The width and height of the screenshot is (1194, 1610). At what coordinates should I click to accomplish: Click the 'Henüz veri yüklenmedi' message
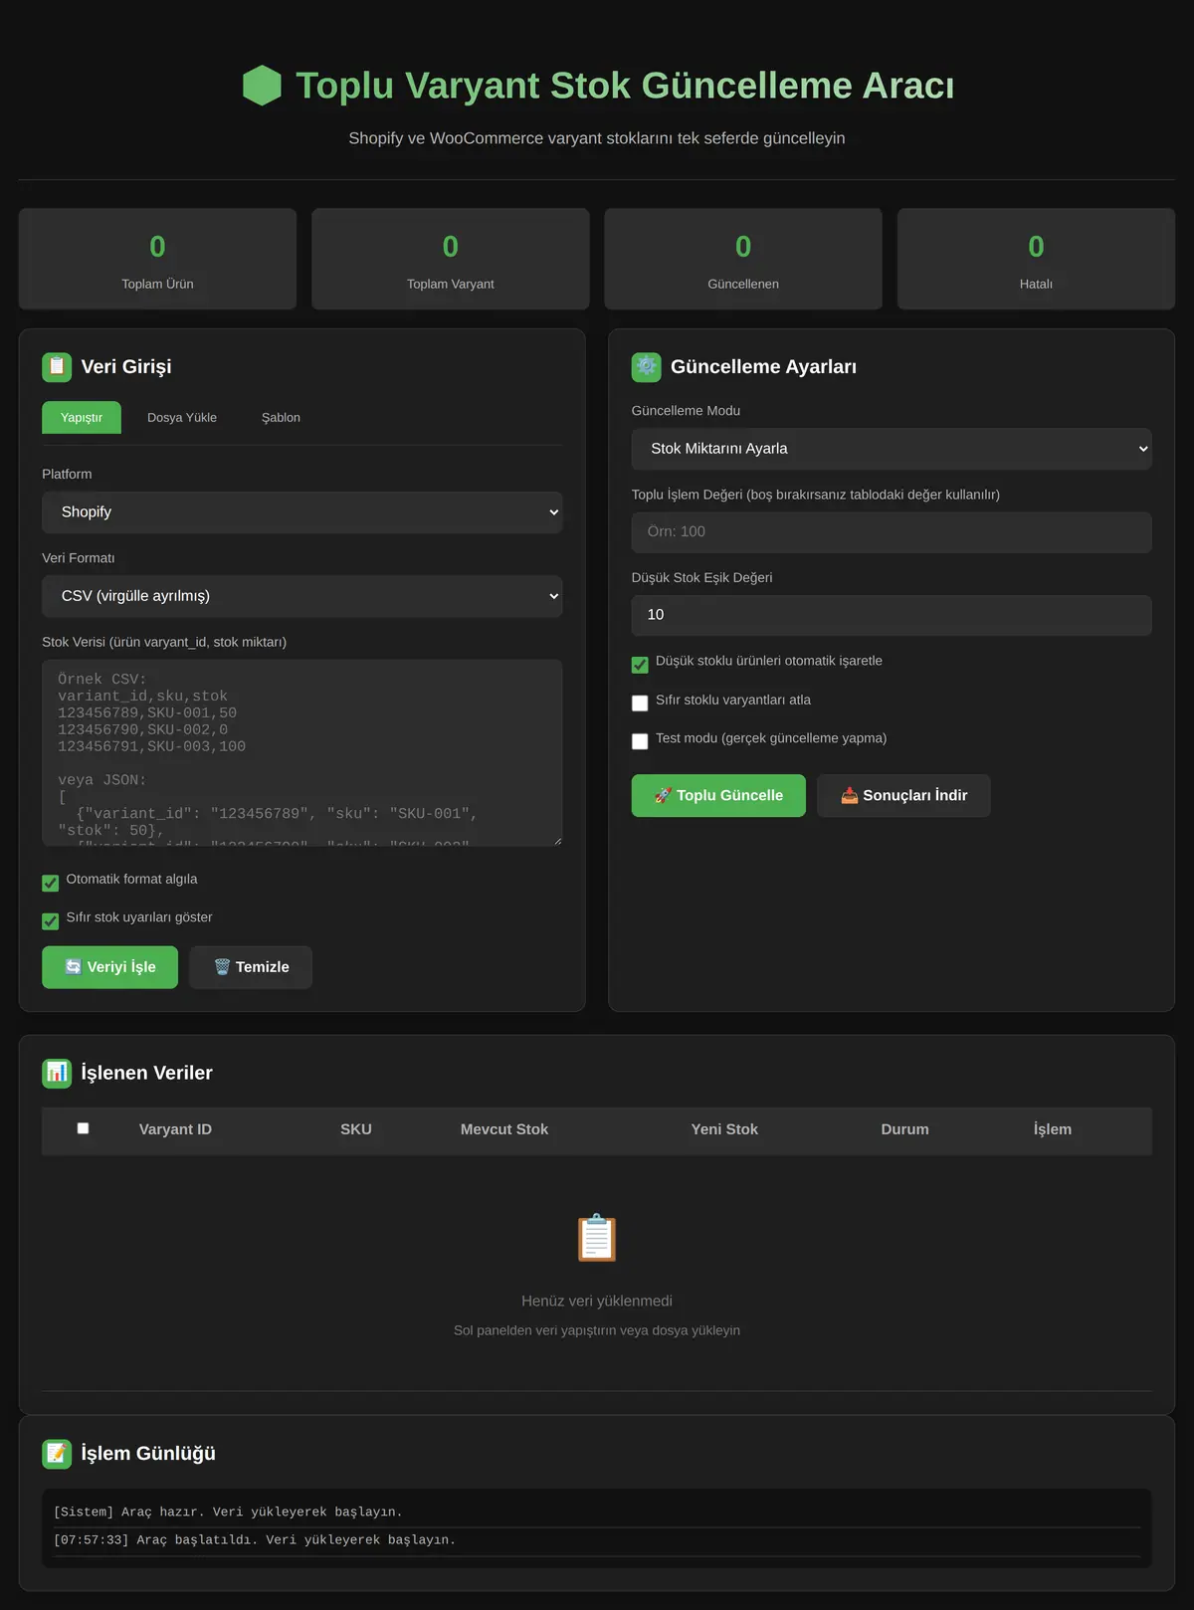[x=597, y=1302]
